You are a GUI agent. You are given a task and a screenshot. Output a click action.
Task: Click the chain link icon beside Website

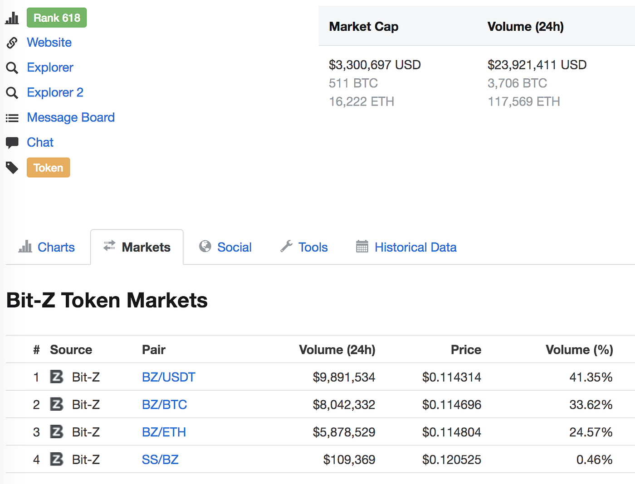click(x=12, y=43)
